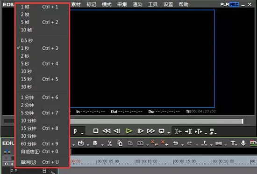The image size is (257, 174).
Task: Click the Save Project floppy icon
Action: coord(95,144)
